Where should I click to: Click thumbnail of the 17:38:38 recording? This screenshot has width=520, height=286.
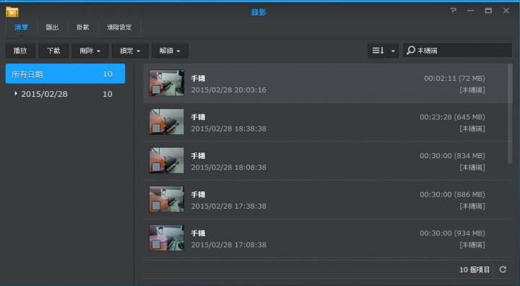167,199
